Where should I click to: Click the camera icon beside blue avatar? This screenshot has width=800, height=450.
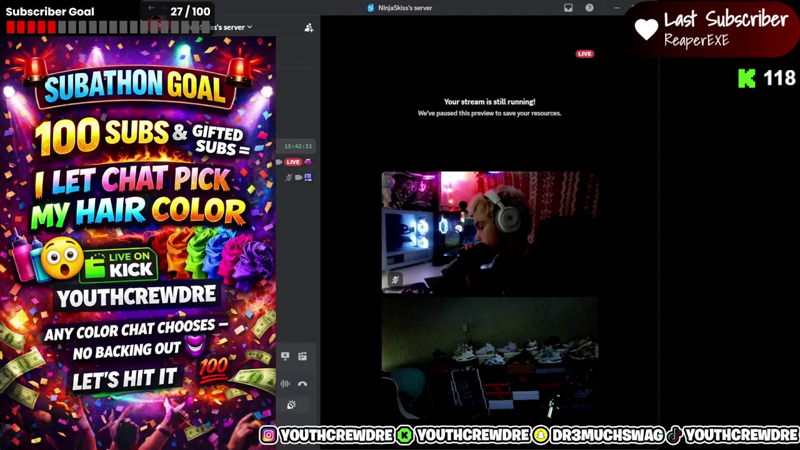coord(298,177)
